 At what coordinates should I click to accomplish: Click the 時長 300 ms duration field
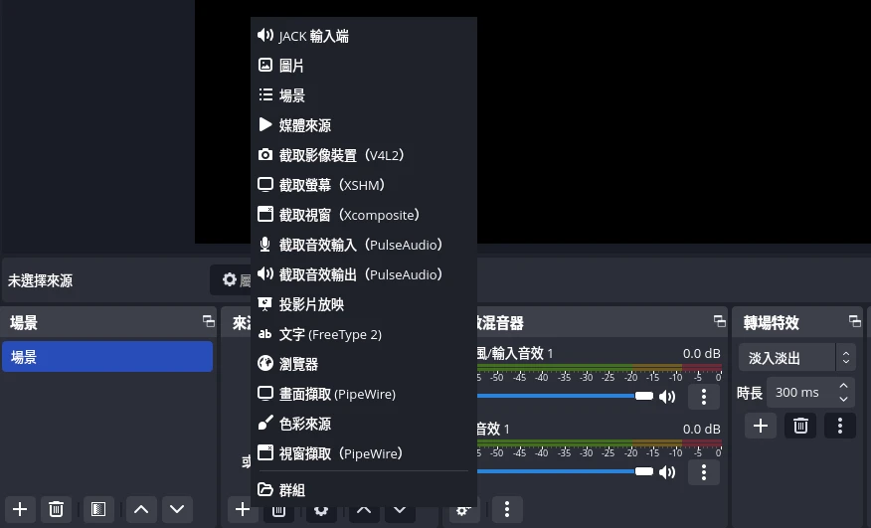pos(800,392)
